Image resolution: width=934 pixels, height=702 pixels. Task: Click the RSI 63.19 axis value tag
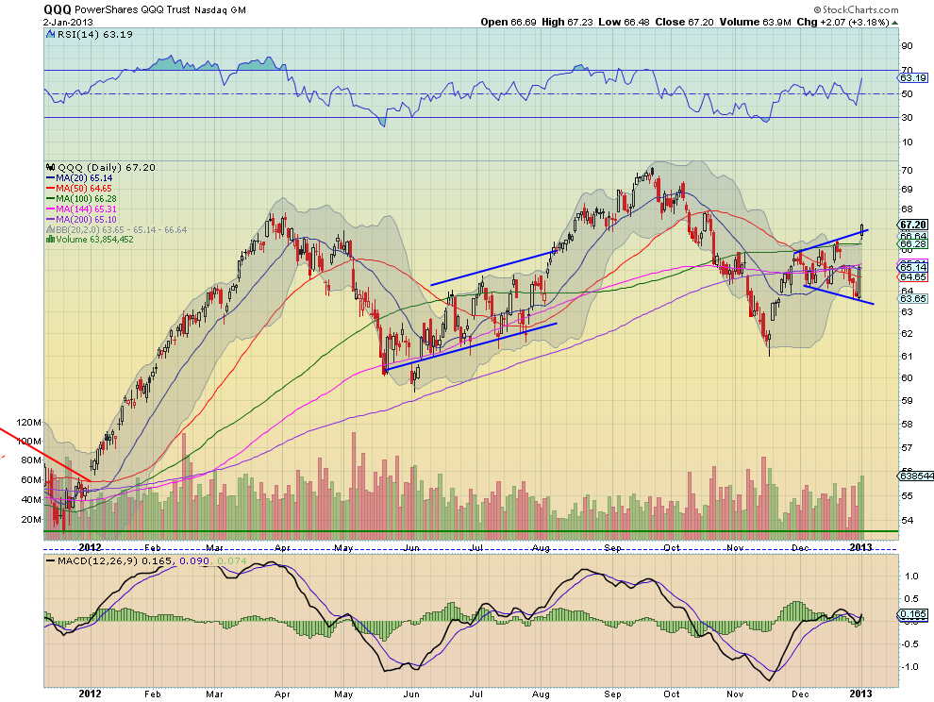[913, 77]
